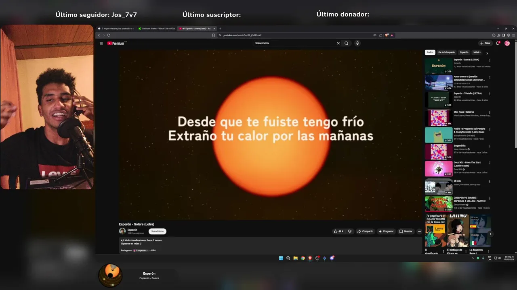Go to YouTube Premium home logo

(x=116, y=43)
